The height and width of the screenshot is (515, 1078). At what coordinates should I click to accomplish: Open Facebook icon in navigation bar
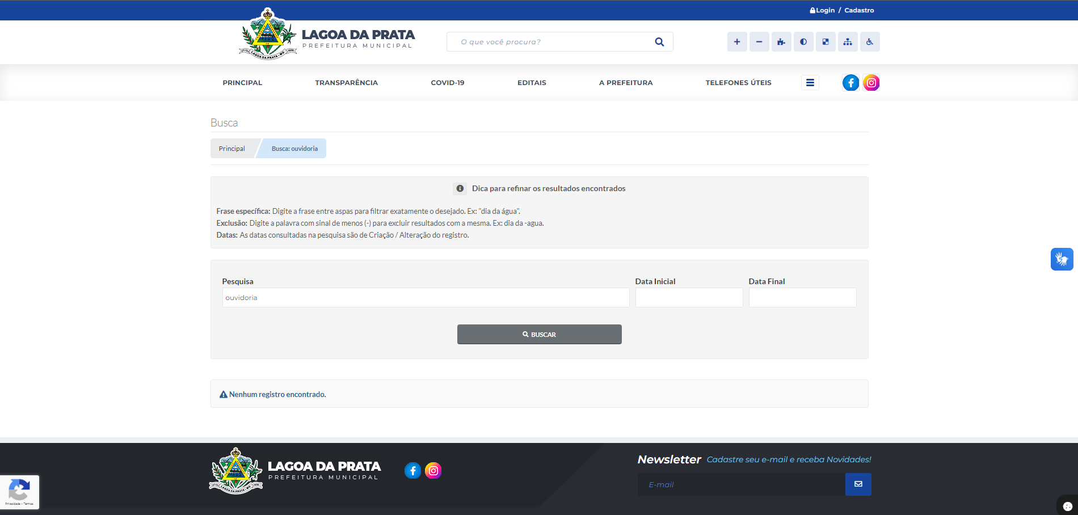(851, 83)
